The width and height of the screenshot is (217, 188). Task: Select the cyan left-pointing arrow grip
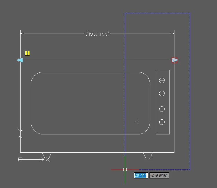tap(19, 60)
